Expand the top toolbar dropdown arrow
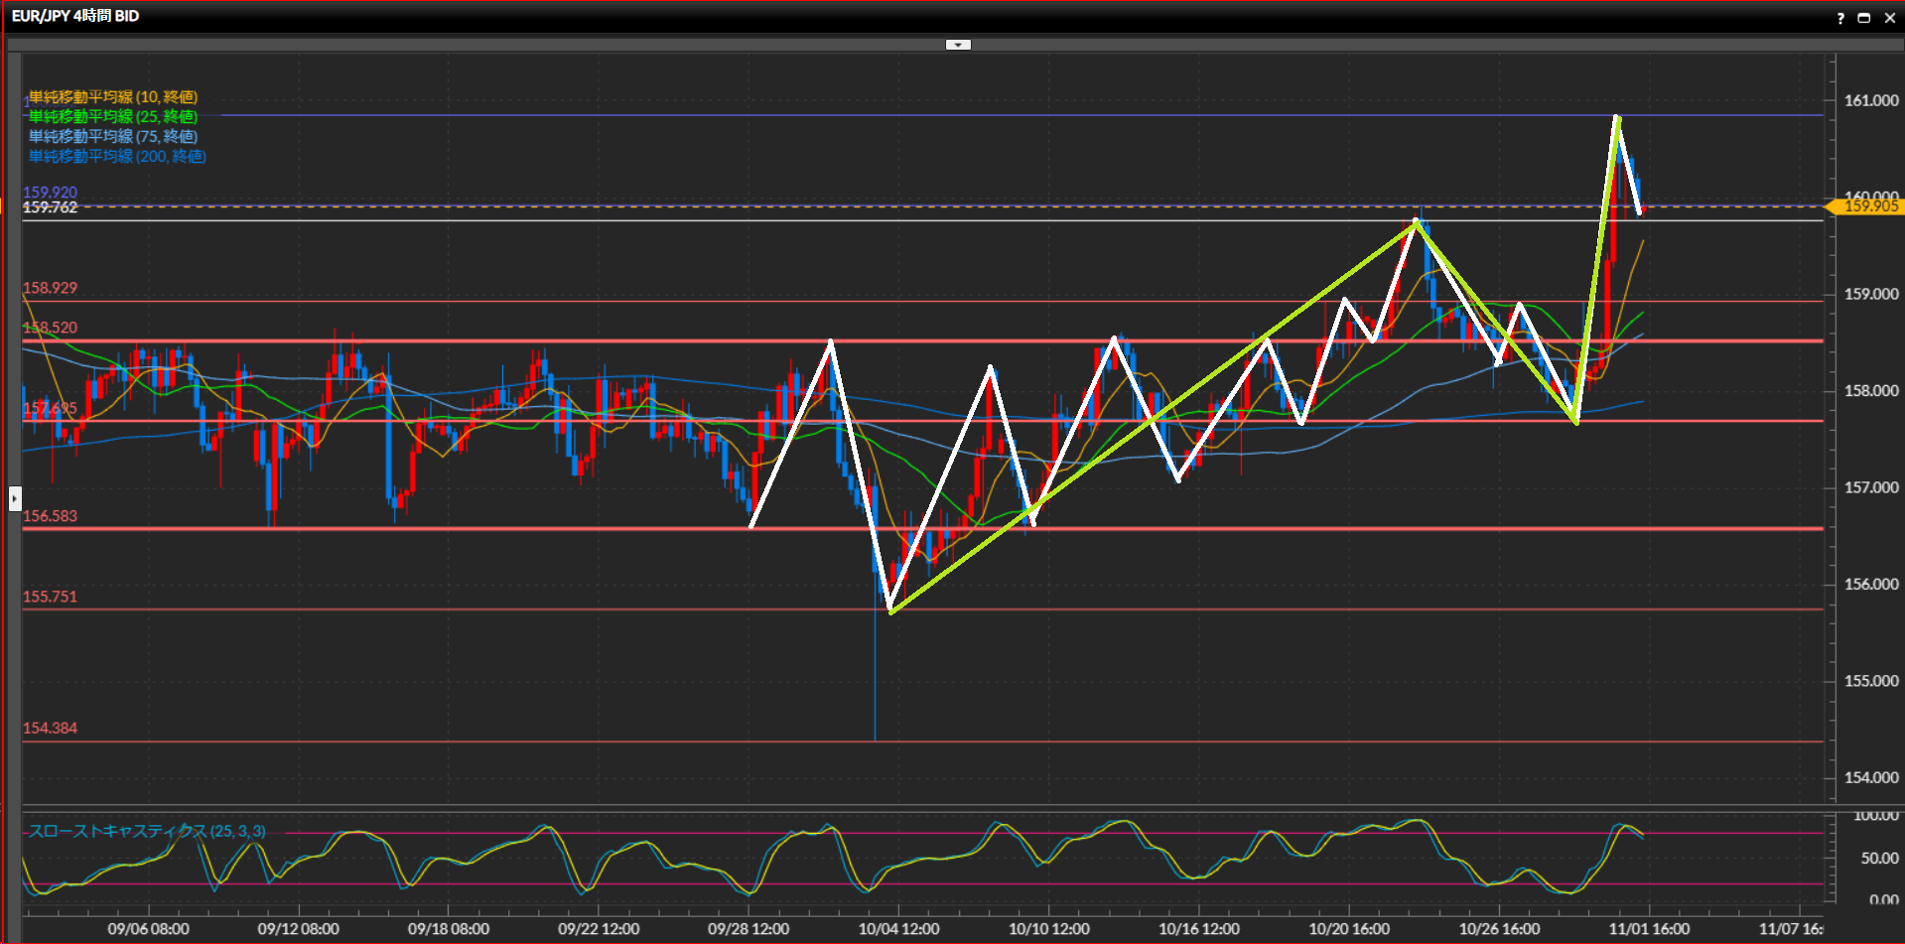This screenshot has width=1905, height=944. [958, 45]
